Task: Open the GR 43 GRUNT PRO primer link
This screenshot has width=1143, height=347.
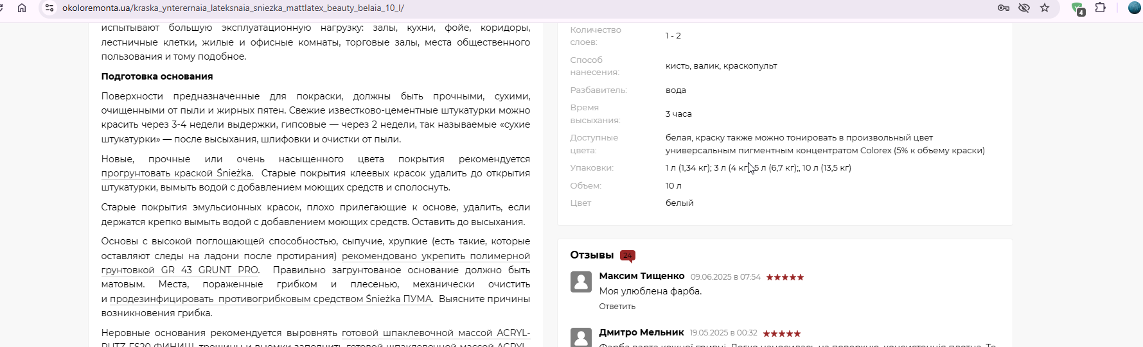Action: tap(315, 263)
